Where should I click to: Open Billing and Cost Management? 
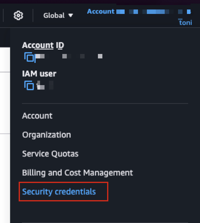77,173
